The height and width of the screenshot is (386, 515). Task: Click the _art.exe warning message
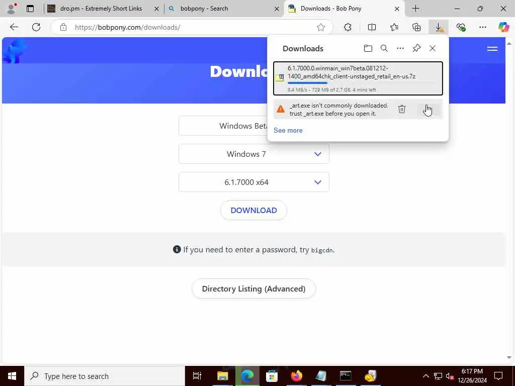(x=338, y=109)
